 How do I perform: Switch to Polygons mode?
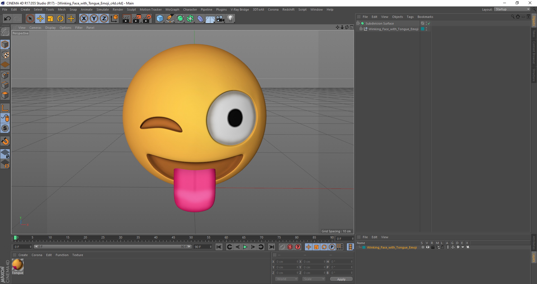click(5, 95)
